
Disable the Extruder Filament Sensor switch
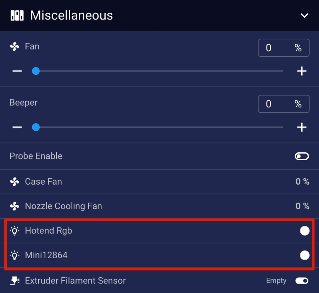tap(302, 281)
